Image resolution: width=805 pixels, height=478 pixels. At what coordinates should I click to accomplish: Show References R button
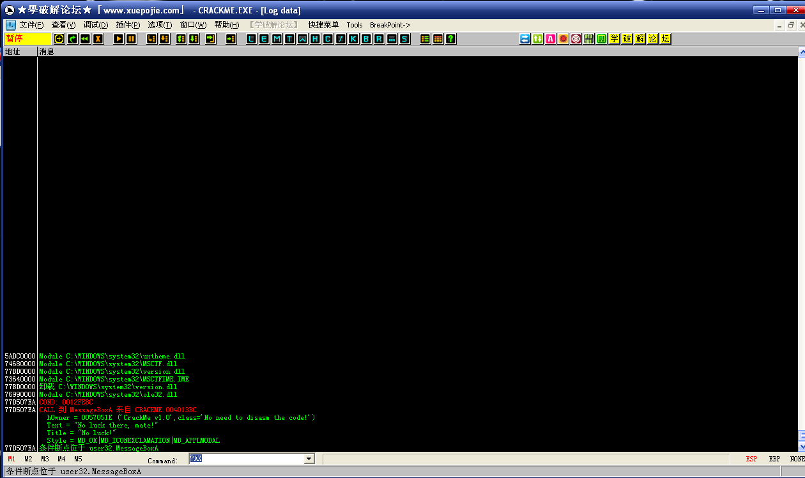coord(379,39)
